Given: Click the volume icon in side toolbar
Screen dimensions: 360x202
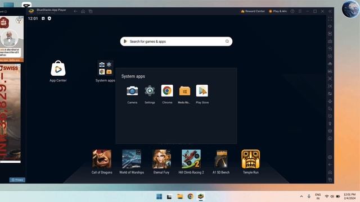Looking at the screenshot, I should (x=330, y=26).
